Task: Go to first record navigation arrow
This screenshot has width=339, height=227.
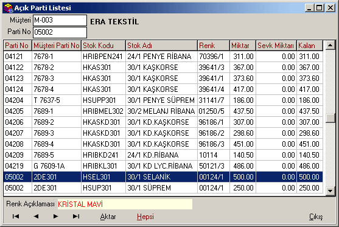Action: pyautogui.click(x=16, y=217)
